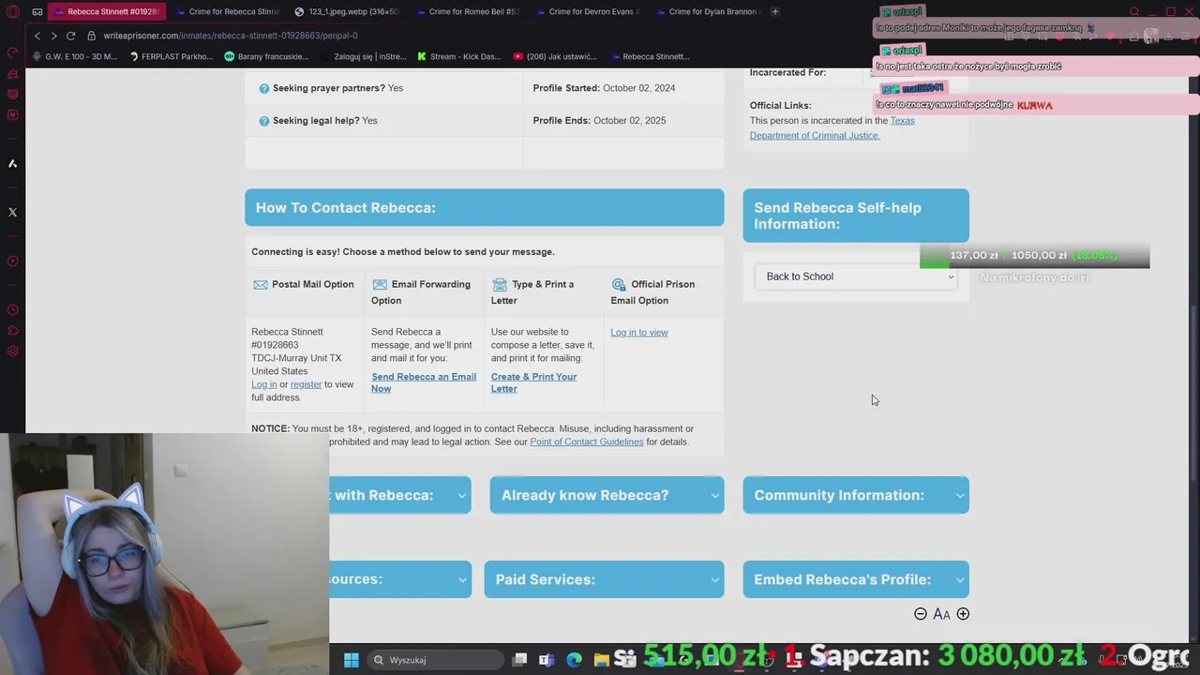Open Task View on taskbar
Image resolution: width=1200 pixels, height=675 pixels.
pyautogui.click(x=519, y=660)
